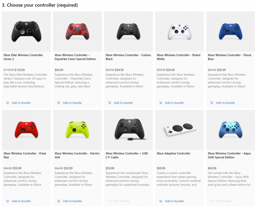
Task: Click cart icon under Shock Blue controller
Action: click(211, 103)
